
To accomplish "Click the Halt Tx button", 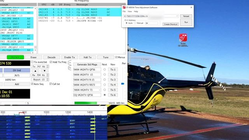I will click(x=88, y=57).
